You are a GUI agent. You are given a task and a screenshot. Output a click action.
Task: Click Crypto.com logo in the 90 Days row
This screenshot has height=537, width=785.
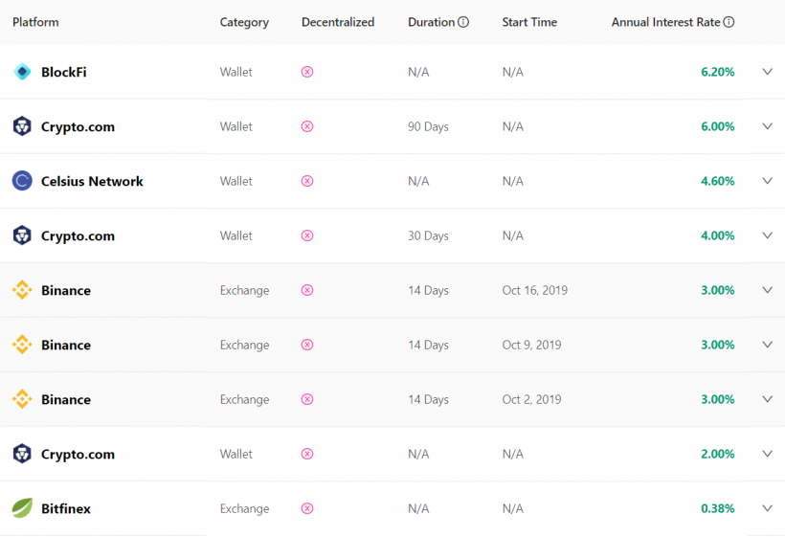22,126
